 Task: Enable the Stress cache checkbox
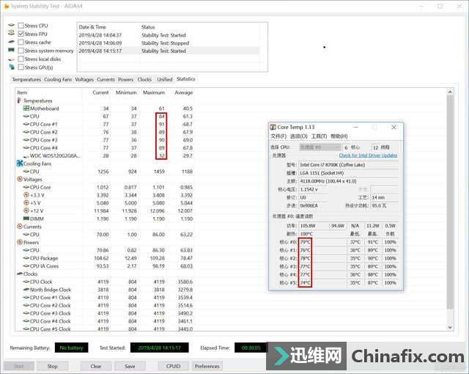tap(21, 43)
